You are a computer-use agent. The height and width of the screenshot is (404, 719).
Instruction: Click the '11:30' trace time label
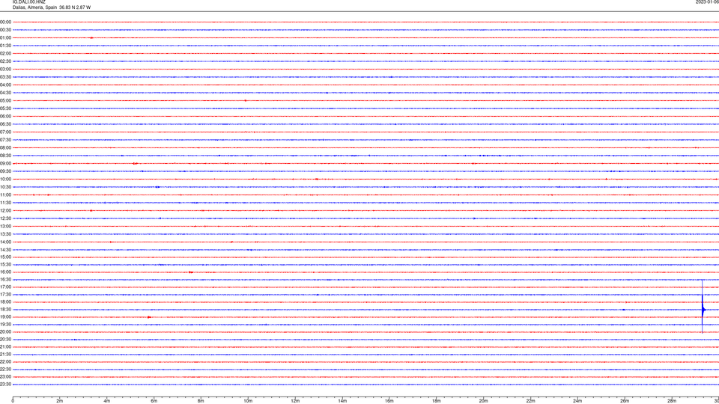(5, 203)
